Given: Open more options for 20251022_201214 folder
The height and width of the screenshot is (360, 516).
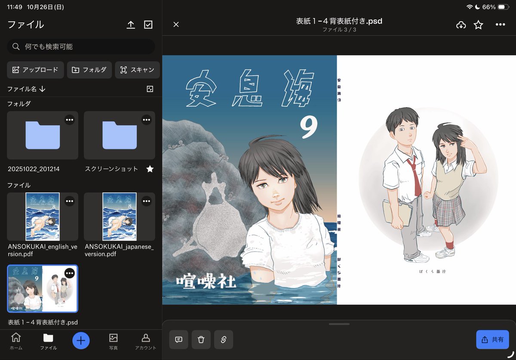Looking at the screenshot, I should tap(69, 120).
